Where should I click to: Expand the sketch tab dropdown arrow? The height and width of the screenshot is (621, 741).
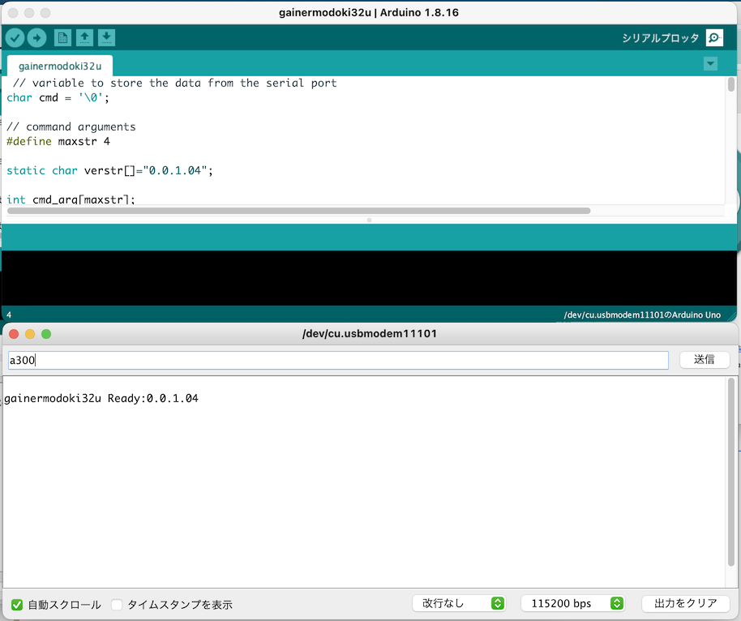[710, 63]
